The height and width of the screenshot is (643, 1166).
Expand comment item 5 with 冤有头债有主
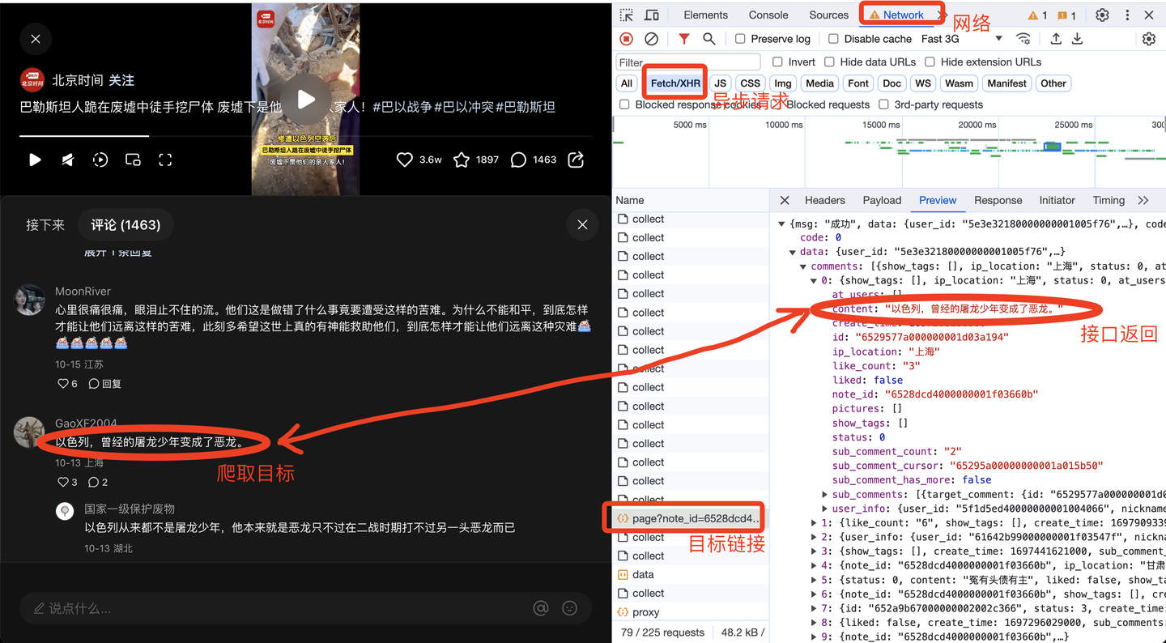[815, 580]
